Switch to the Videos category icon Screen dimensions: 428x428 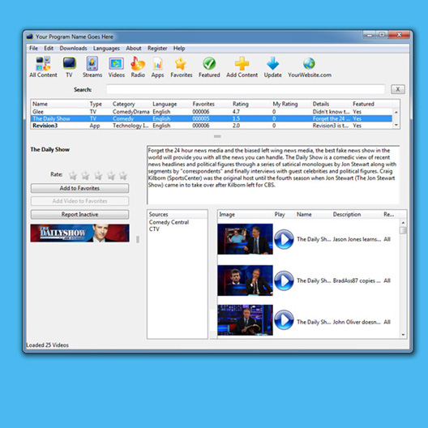pyautogui.click(x=116, y=67)
